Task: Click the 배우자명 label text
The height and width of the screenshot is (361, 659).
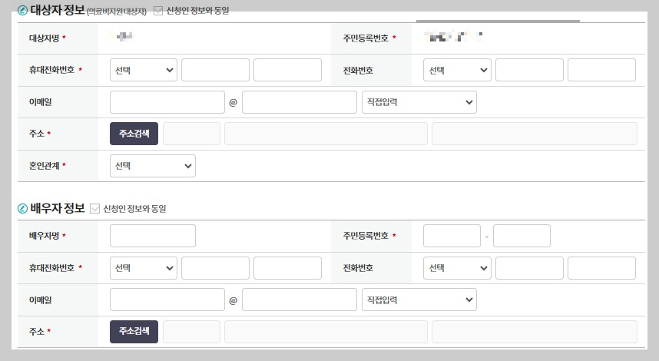Action: tap(44, 236)
